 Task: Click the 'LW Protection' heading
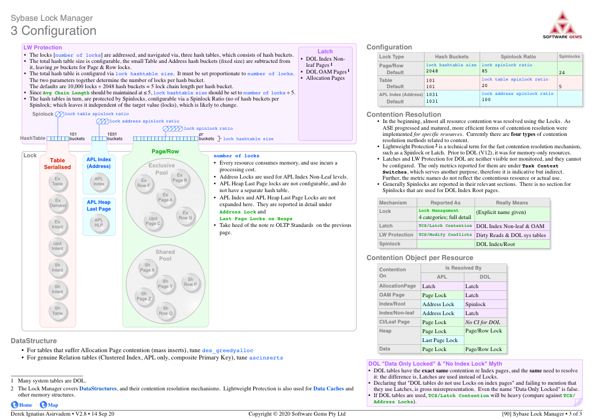pos(43,47)
